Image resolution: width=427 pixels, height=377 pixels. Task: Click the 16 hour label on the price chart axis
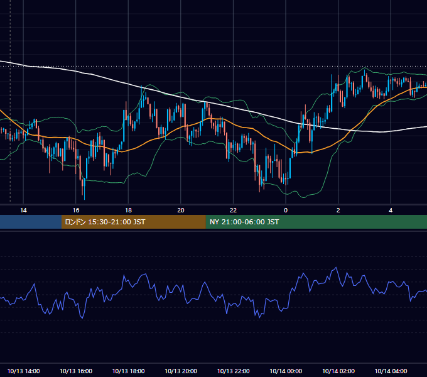pyautogui.click(x=76, y=210)
